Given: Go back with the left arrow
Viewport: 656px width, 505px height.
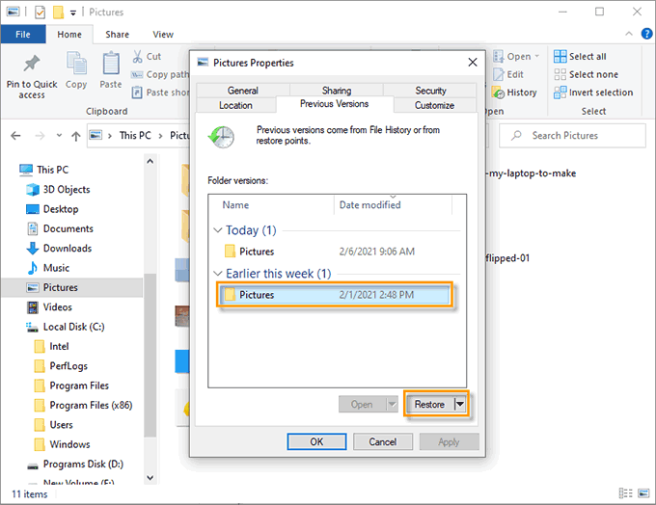Looking at the screenshot, I should [15, 136].
